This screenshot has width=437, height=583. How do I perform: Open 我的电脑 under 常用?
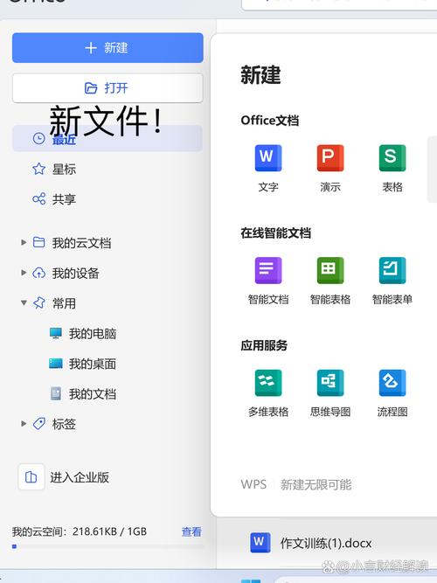point(93,334)
